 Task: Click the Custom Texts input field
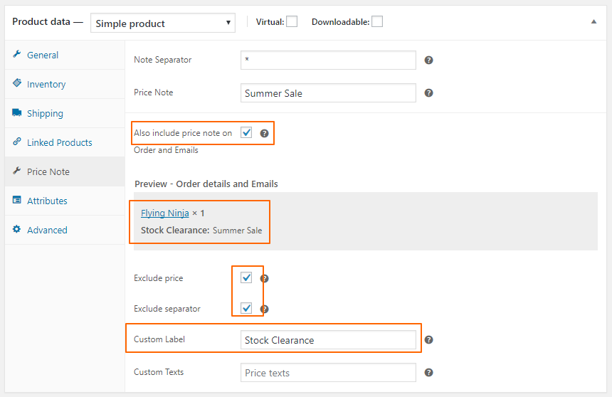[x=328, y=373]
